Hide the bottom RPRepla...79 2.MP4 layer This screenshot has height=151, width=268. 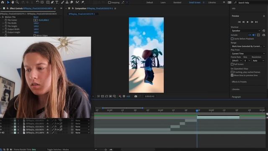[x=1, y=133]
